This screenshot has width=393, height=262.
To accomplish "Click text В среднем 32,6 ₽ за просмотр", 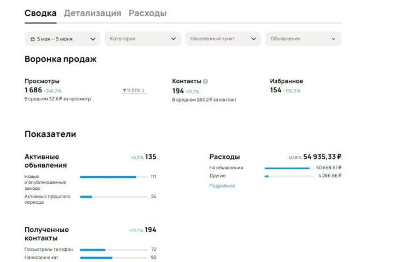I will [58, 99].
